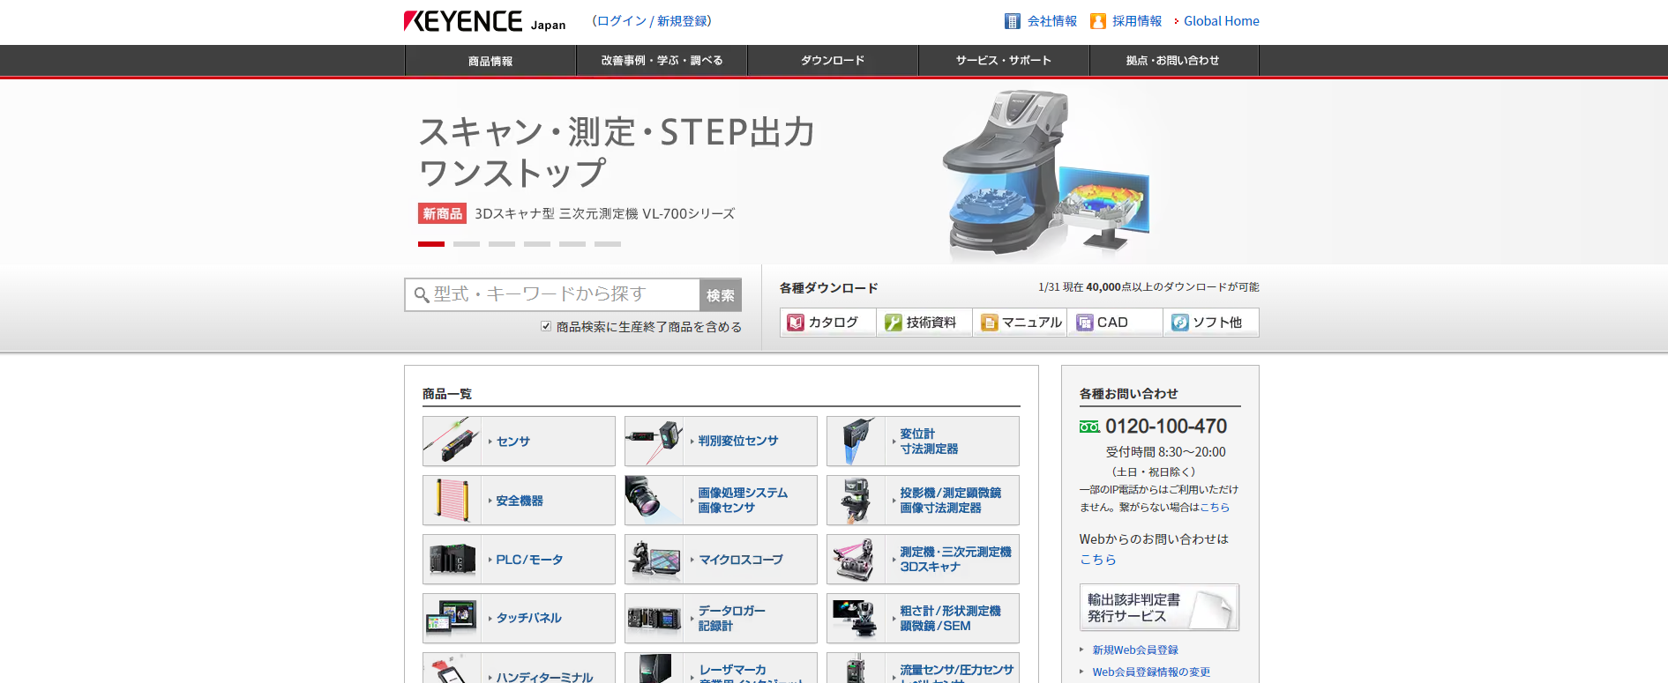The height and width of the screenshot is (683, 1668).
Task: Select the second carousel indicator
Action: [x=467, y=244]
